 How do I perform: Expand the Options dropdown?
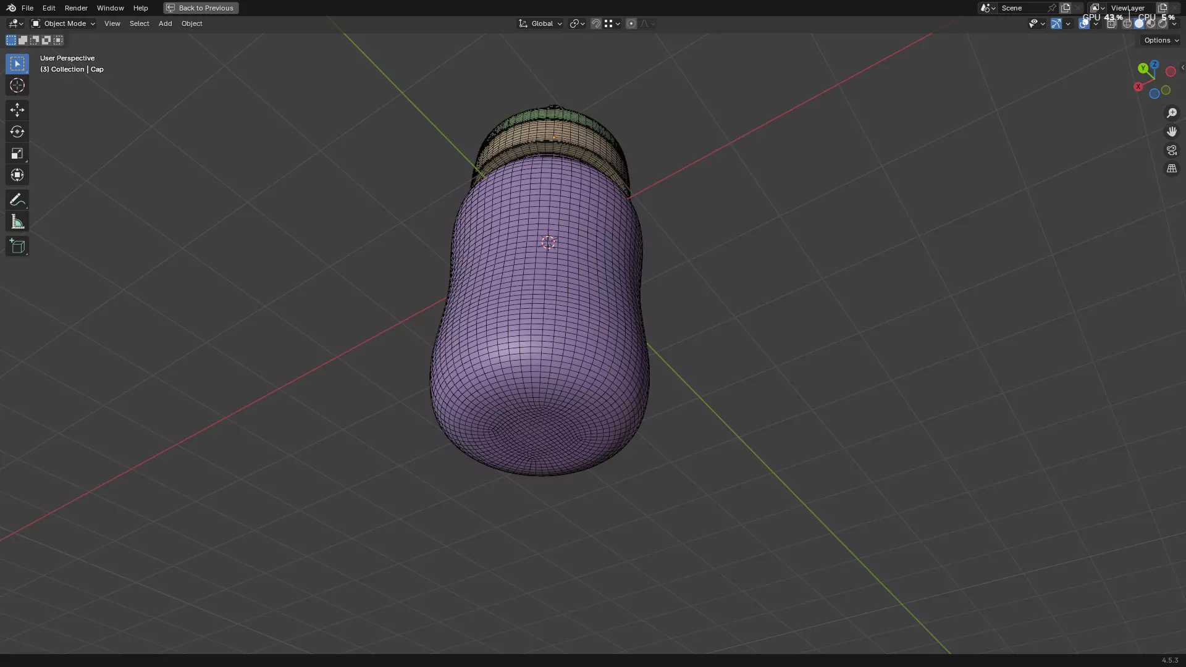[x=1161, y=40]
